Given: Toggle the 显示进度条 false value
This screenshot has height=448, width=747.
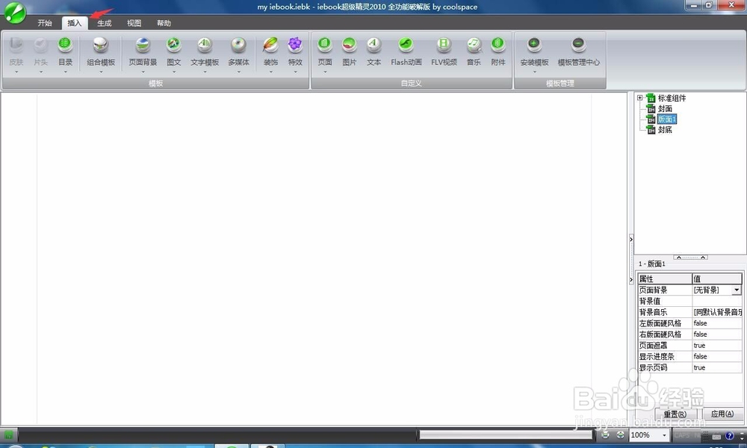Looking at the screenshot, I should point(717,356).
